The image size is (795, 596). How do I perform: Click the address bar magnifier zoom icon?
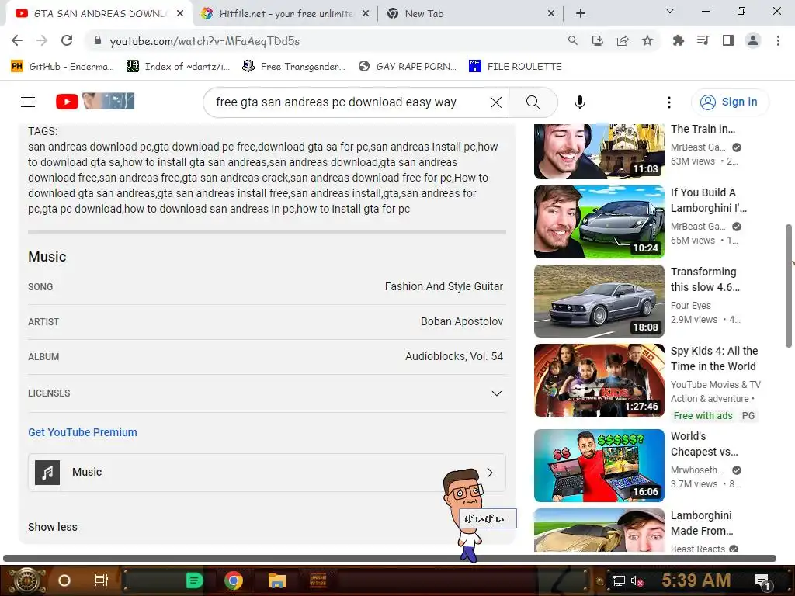click(x=572, y=40)
